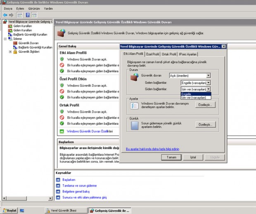Viewport: 256px width, 214px height.
Task: Click the Uygula button
Action: 215,157
